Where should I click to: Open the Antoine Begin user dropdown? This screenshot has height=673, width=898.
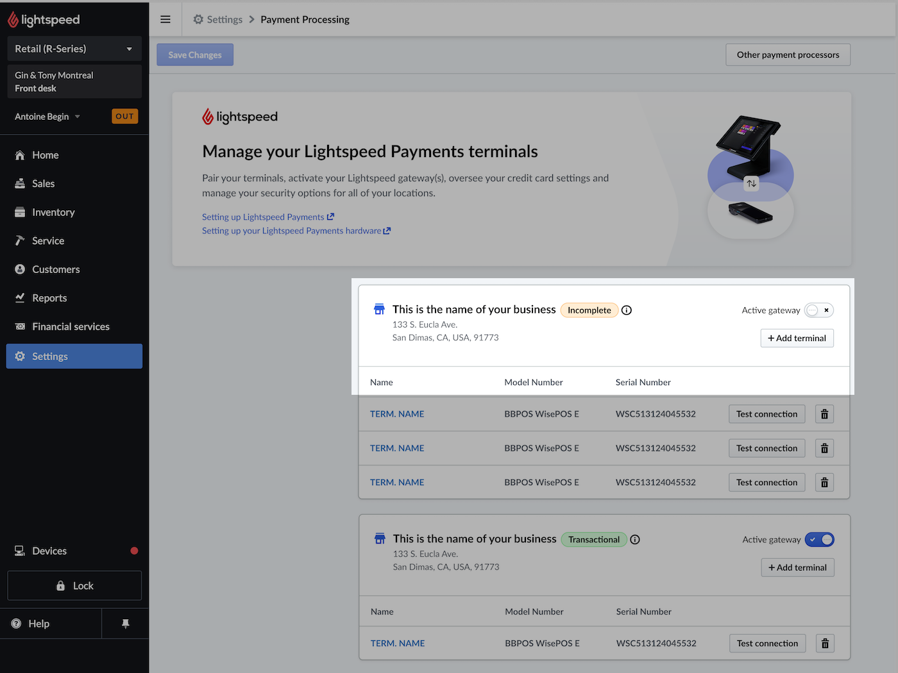[x=47, y=117]
